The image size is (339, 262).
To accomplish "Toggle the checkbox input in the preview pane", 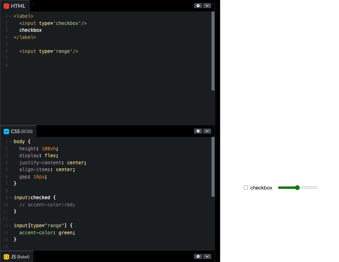I will 246,187.
